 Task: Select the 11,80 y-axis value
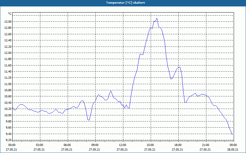8,59
